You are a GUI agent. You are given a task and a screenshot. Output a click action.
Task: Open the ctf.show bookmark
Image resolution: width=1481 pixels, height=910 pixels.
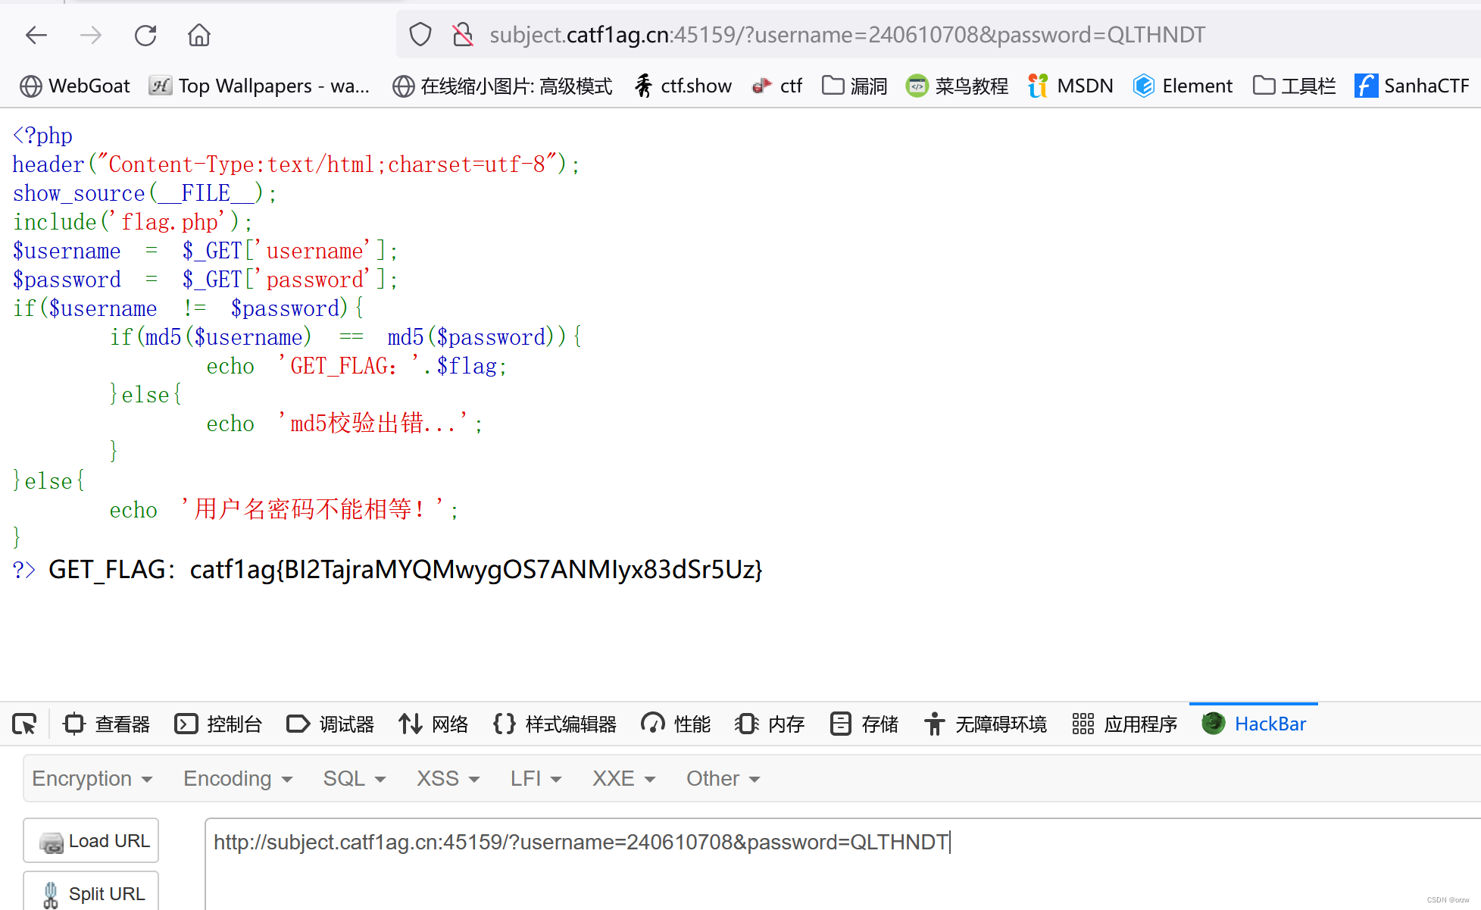coord(683,86)
